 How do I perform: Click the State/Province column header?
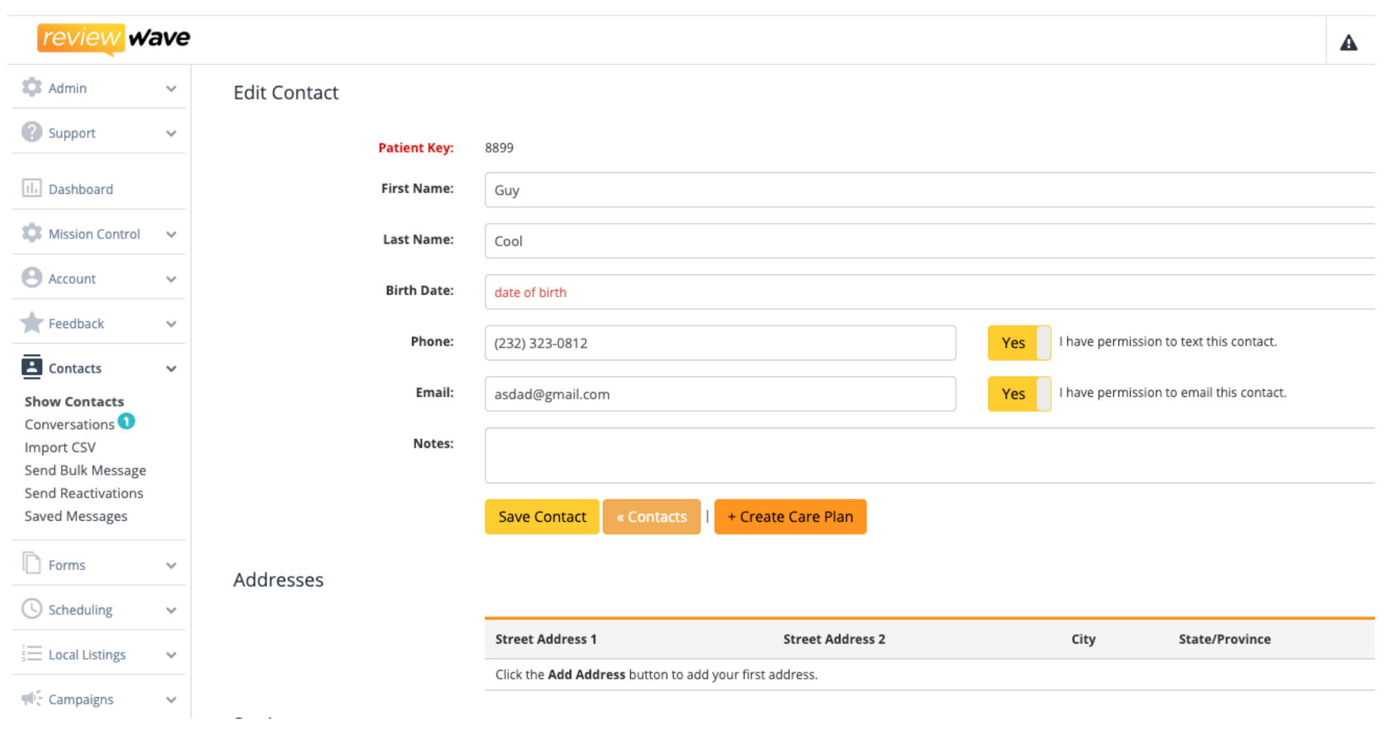[x=1225, y=639]
